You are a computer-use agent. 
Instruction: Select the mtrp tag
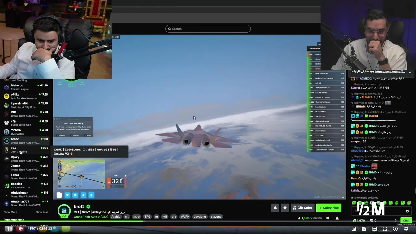pos(136,217)
